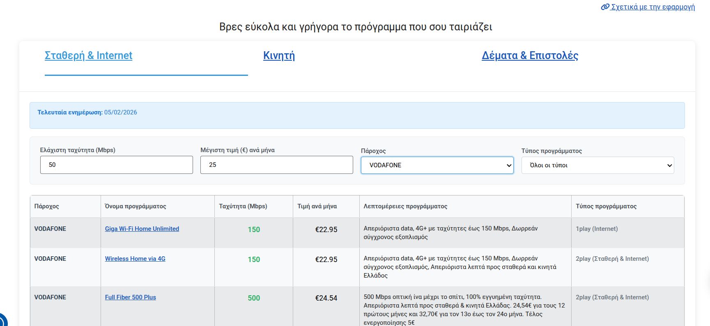Click the blue circular widget icon at bottom-left
Image resolution: width=710 pixels, height=326 pixels.
2,321
